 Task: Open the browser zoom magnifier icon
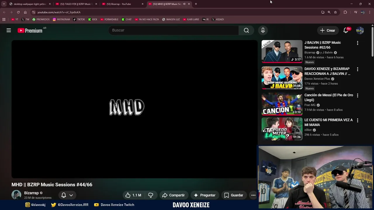tap(329, 12)
